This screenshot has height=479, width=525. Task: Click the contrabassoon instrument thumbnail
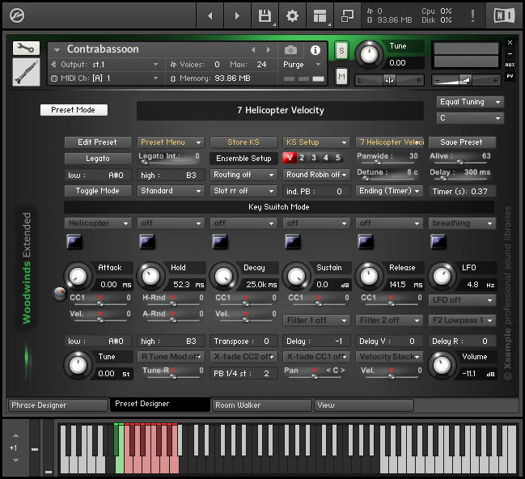pos(26,72)
